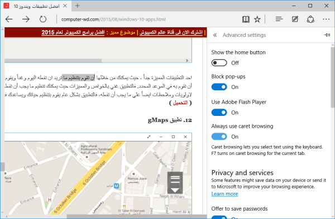The width and height of the screenshot is (335, 219).
Task: Click the Offer to save passwords label
Action: [240, 208]
